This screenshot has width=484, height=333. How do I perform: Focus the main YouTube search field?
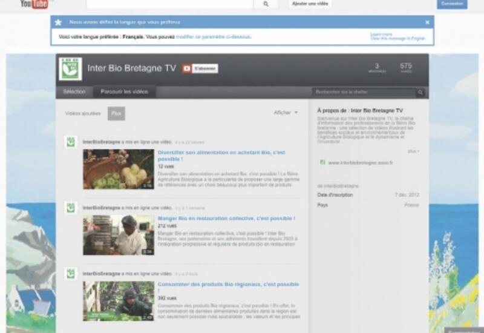point(170,4)
